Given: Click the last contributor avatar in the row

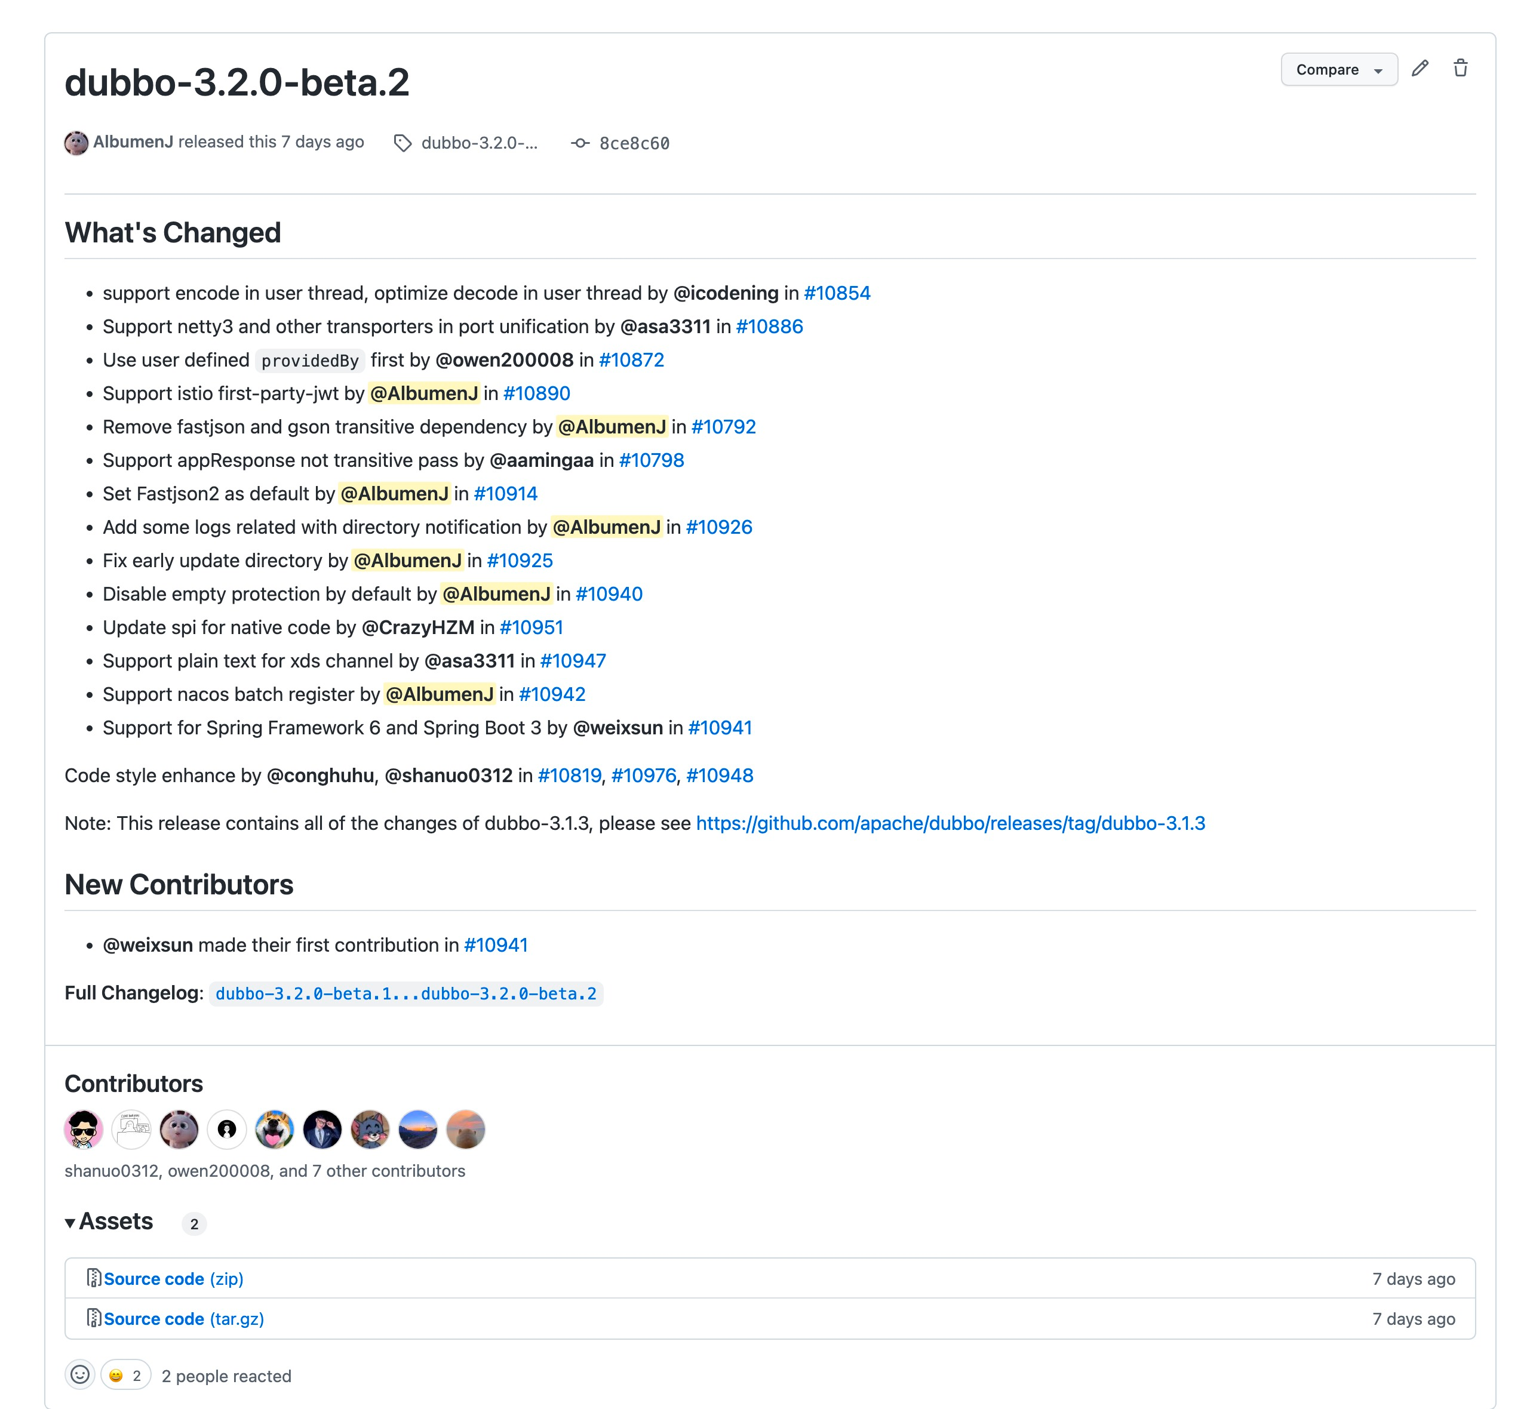Looking at the screenshot, I should [x=465, y=1129].
